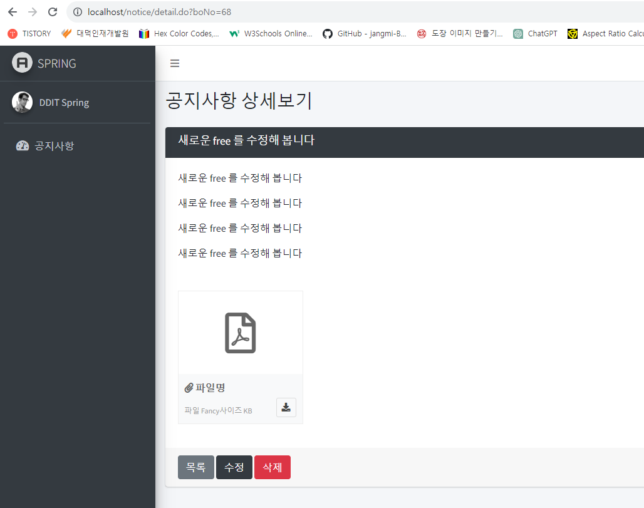
Task: Open the 대덕인재개발원 bookmark
Action: [x=95, y=34]
